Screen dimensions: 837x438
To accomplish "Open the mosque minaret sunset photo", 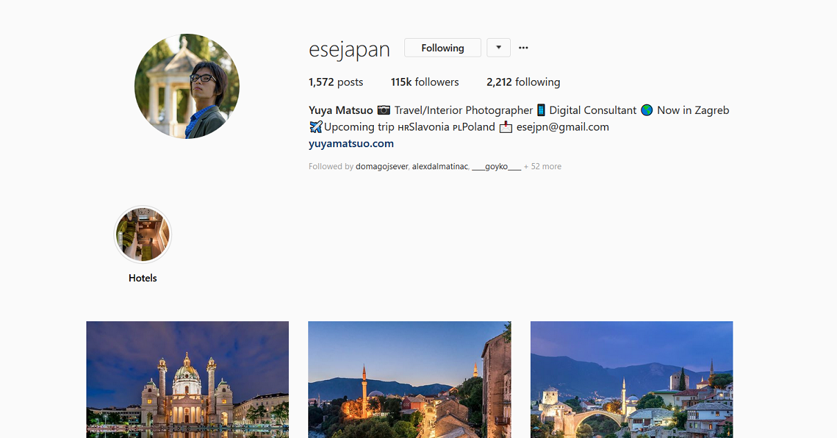I will click(409, 379).
